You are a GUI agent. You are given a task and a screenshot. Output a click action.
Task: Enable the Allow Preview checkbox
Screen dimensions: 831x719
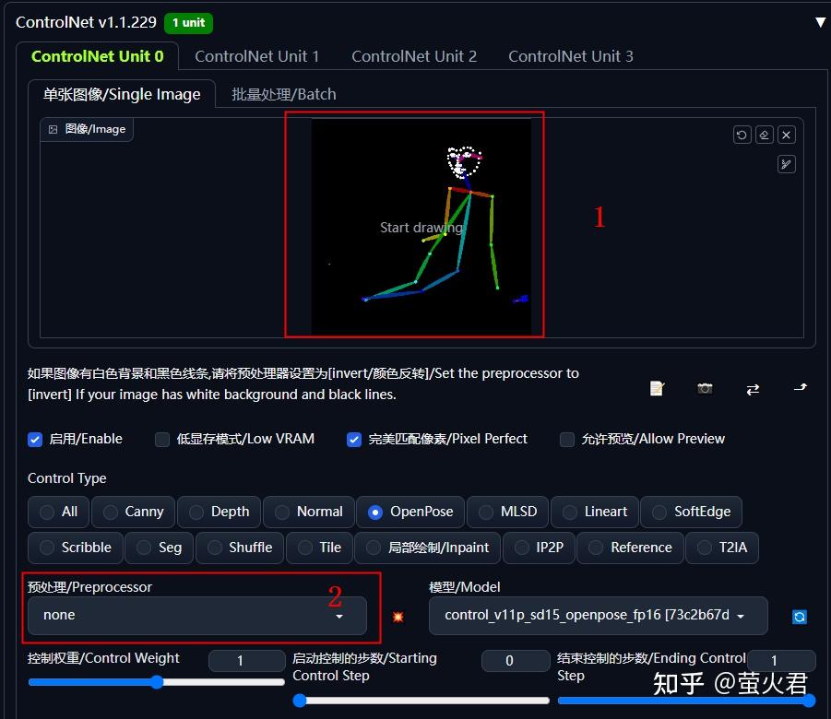click(x=567, y=440)
